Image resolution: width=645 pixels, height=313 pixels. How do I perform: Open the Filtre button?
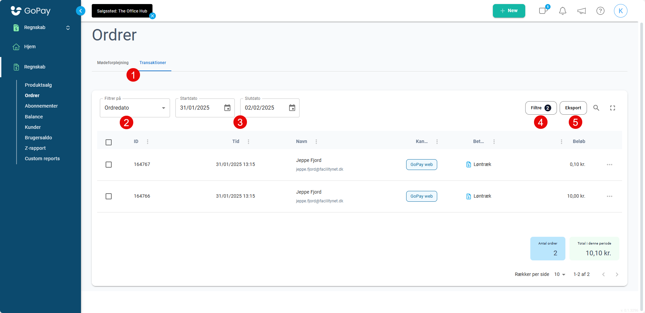pos(541,108)
